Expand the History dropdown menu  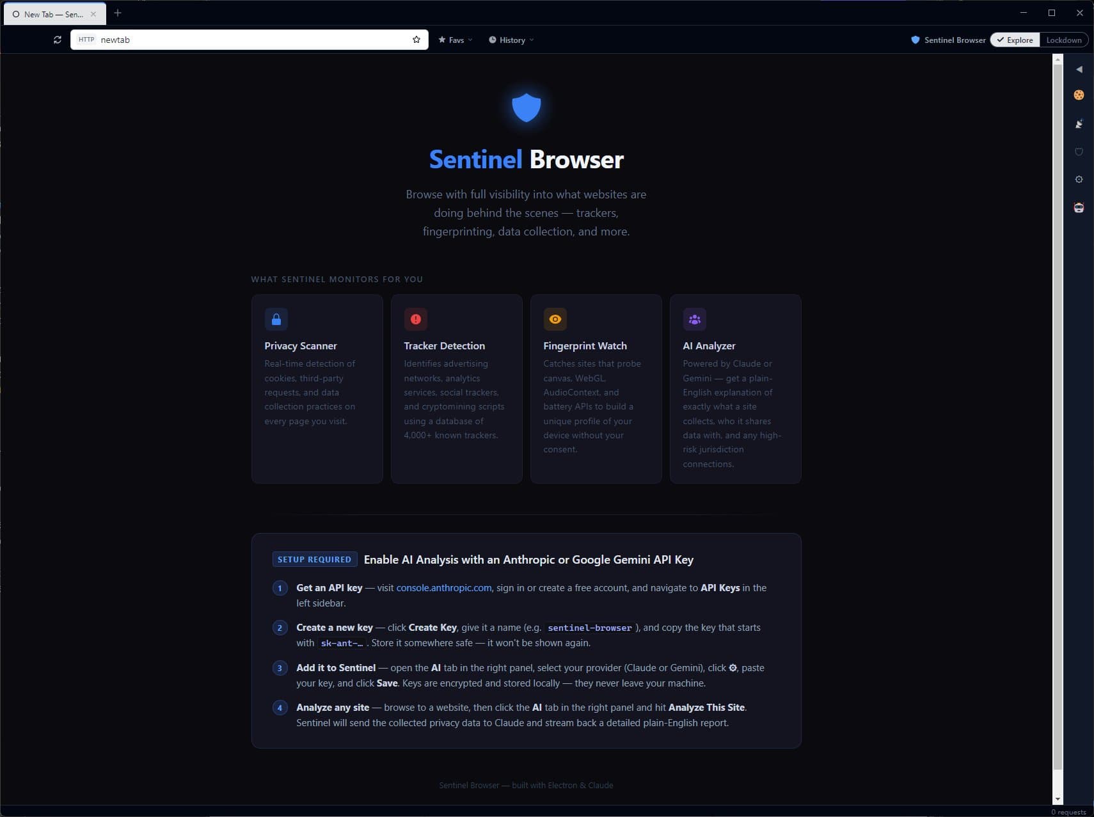click(x=511, y=40)
